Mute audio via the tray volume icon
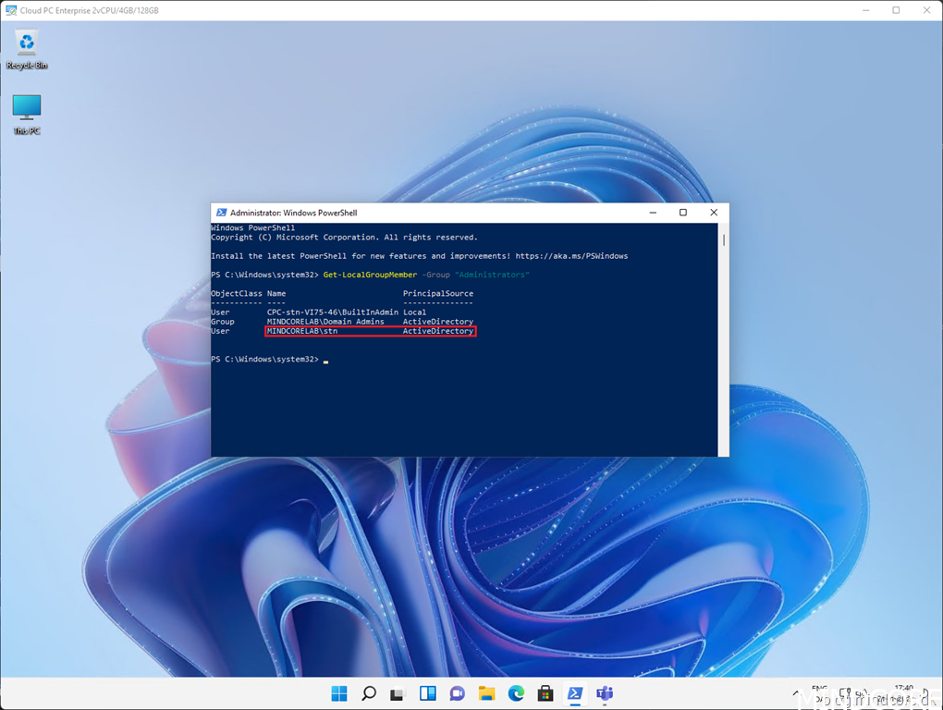This screenshot has width=943, height=710. (860, 692)
